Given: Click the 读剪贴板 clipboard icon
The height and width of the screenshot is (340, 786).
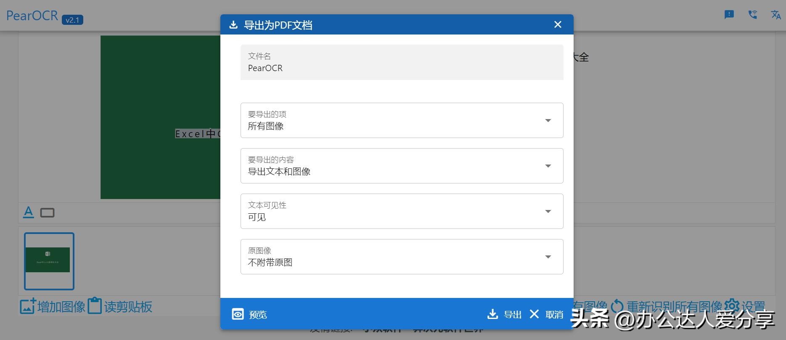Looking at the screenshot, I should [95, 306].
